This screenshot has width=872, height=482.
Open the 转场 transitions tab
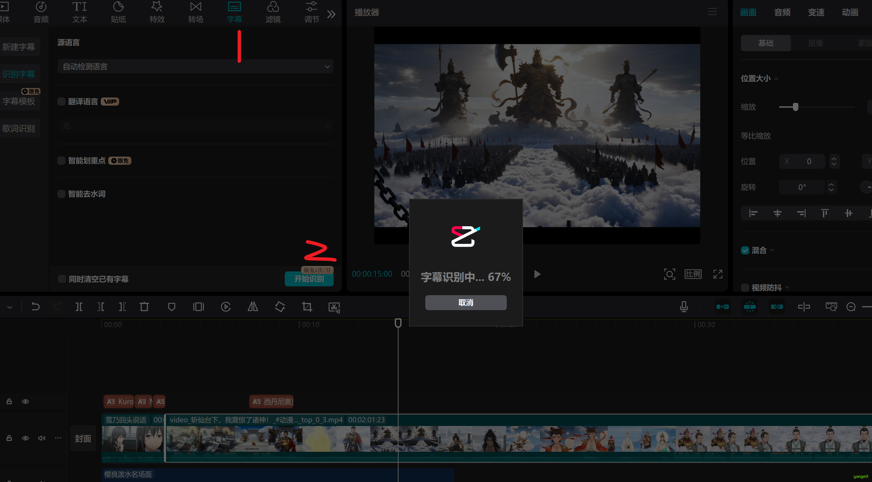(x=196, y=13)
